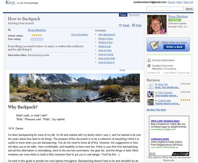
Task: Click the Closed collaboration icon
Action: [149, 60]
